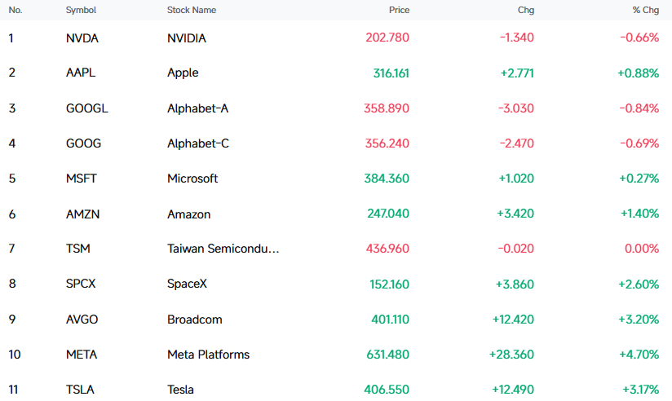672x401 pixels.
Task: Open the Broadcom stock name
Action: pyautogui.click(x=195, y=319)
